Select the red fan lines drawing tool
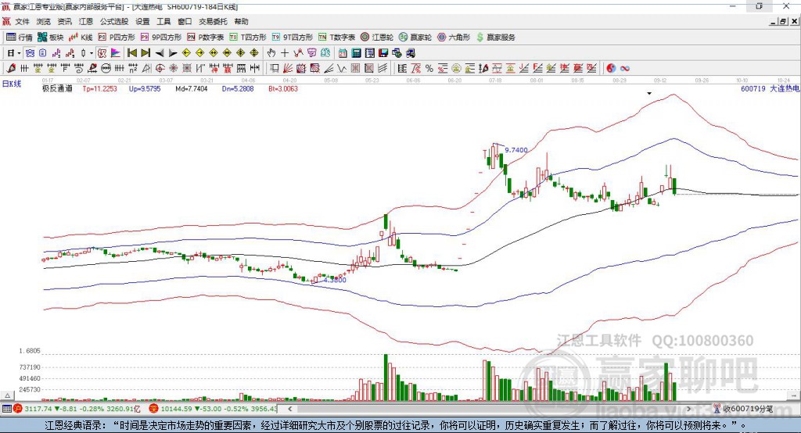 (288, 69)
